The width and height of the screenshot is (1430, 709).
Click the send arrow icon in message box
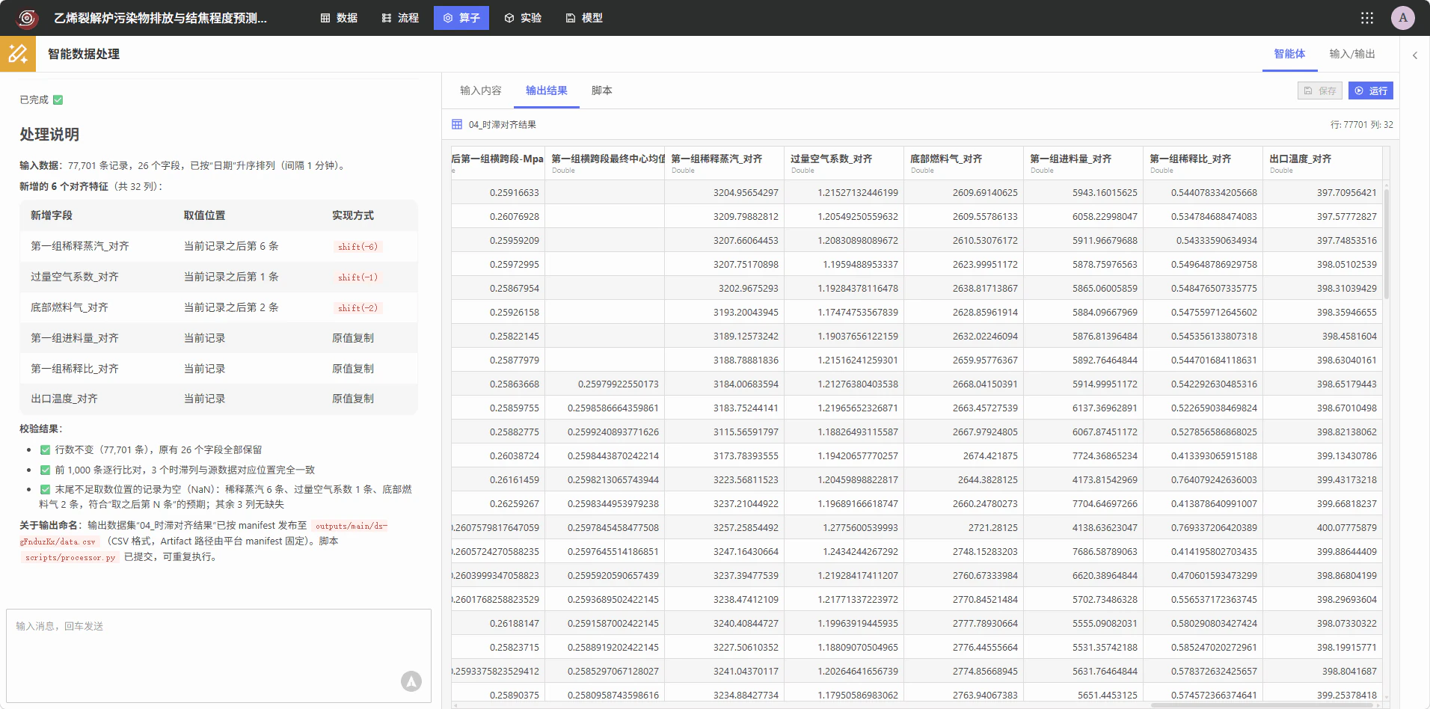[411, 681]
